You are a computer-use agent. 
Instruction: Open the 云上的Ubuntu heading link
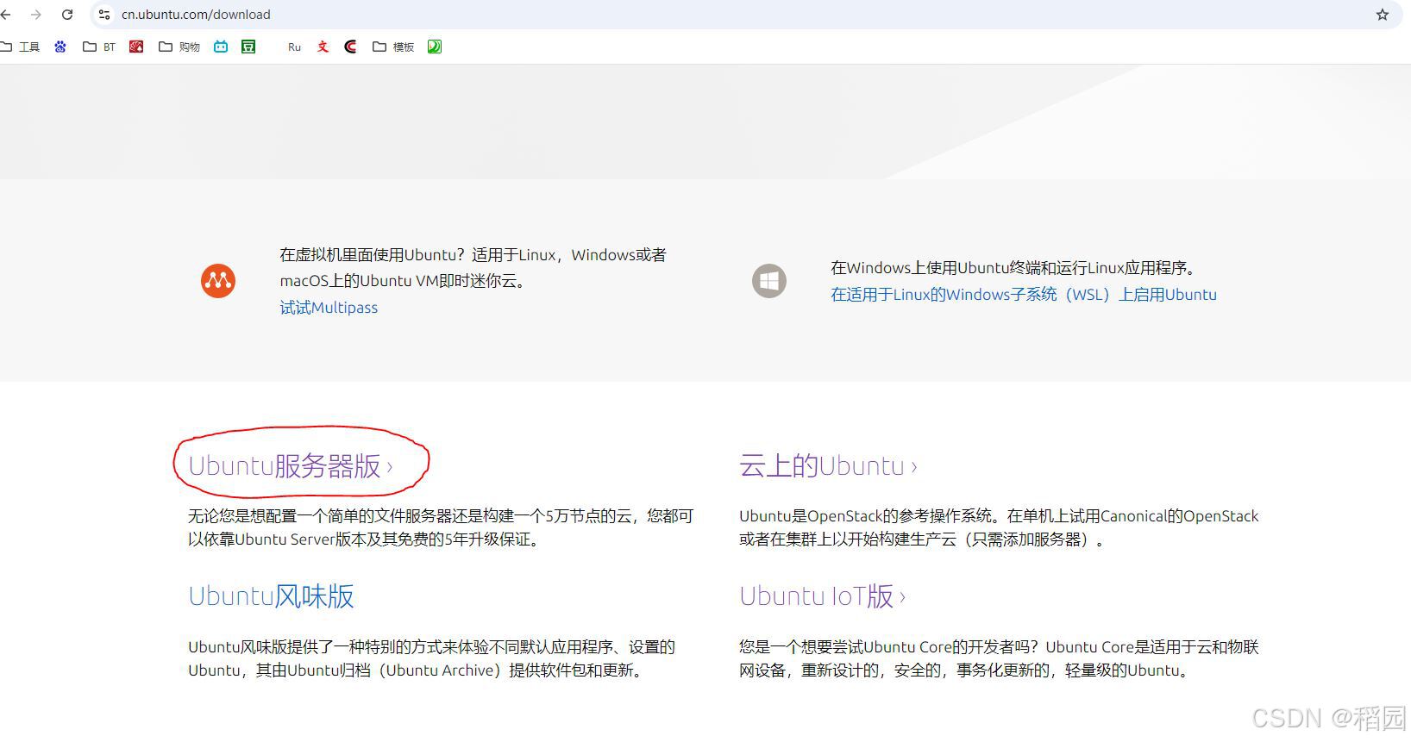coord(828,466)
